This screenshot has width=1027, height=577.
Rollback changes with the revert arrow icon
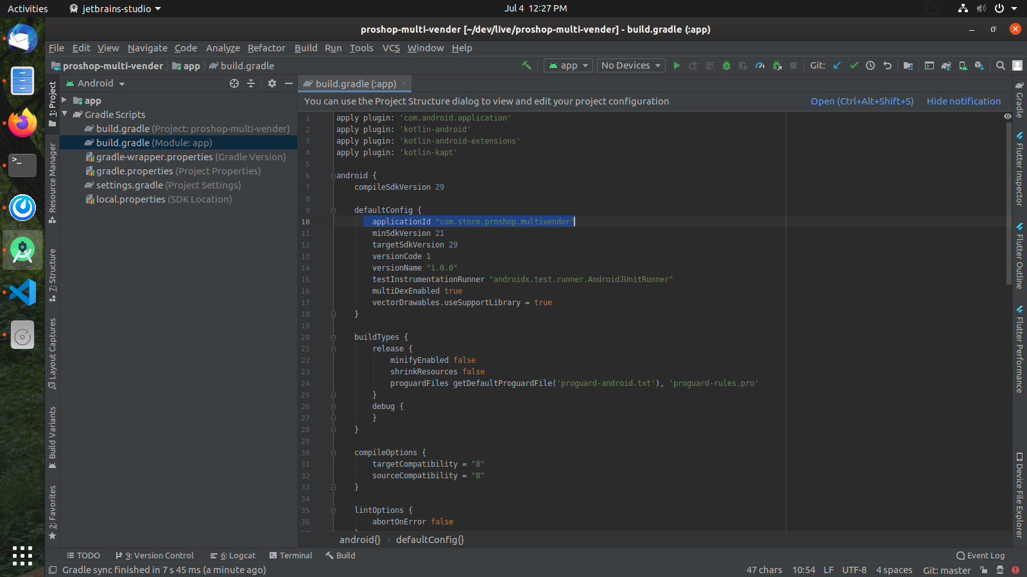tap(887, 65)
